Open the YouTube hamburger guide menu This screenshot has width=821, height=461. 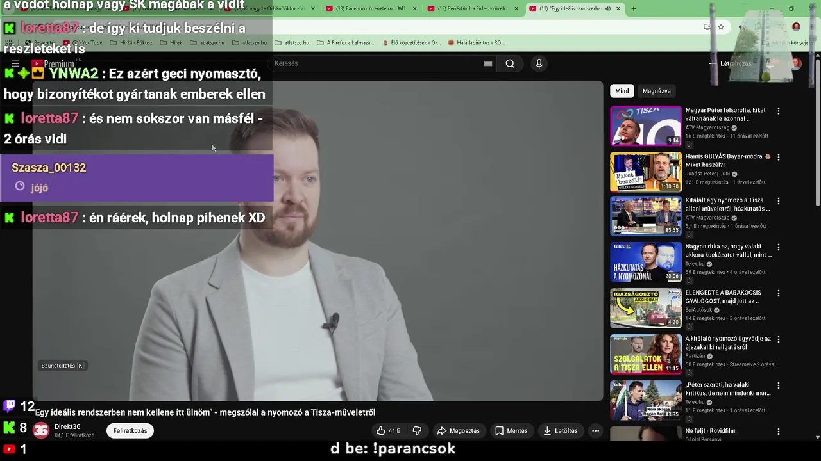click(15, 63)
